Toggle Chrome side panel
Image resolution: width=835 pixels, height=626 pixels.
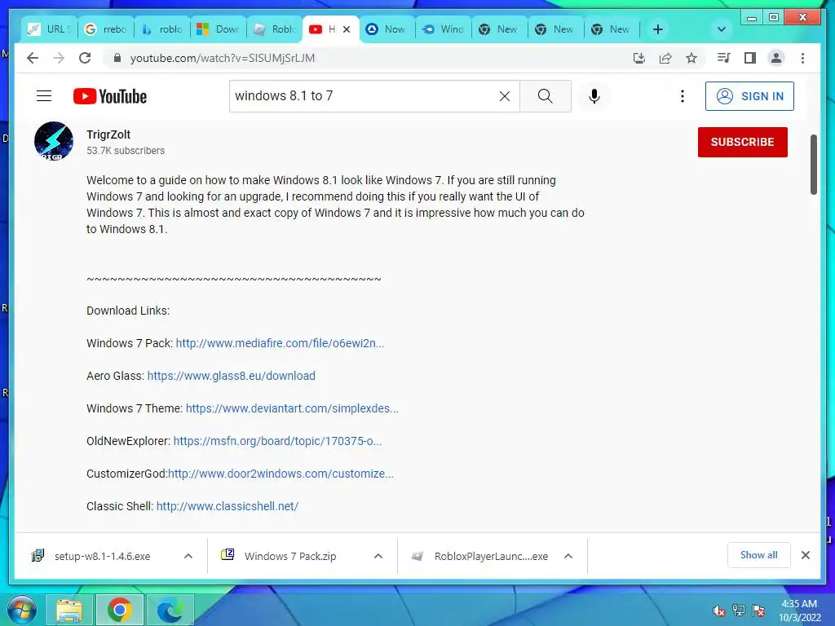coord(750,58)
